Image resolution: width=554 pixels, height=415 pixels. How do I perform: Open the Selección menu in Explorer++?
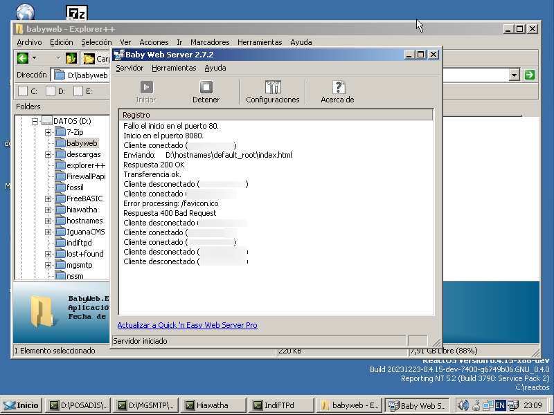[x=96, y=42]
